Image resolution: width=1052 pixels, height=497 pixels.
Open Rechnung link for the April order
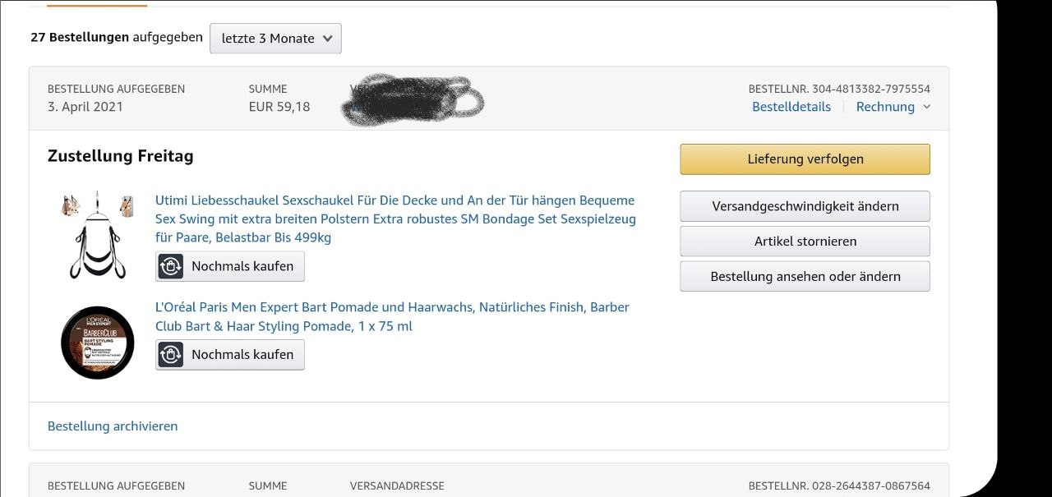pos(884,107)
